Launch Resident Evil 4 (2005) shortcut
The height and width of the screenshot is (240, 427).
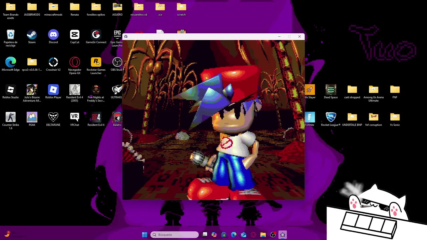[x=74, y=93]
